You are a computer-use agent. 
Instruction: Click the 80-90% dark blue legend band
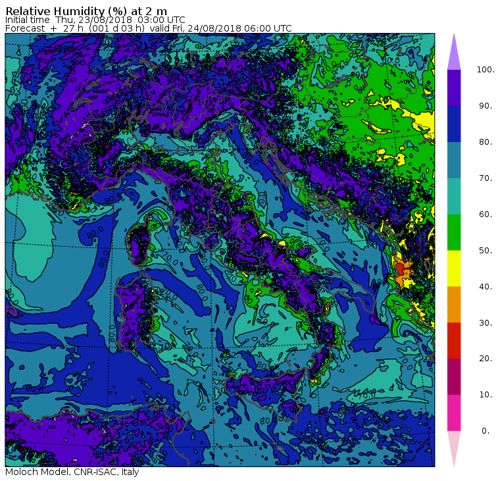click(454, 124)
